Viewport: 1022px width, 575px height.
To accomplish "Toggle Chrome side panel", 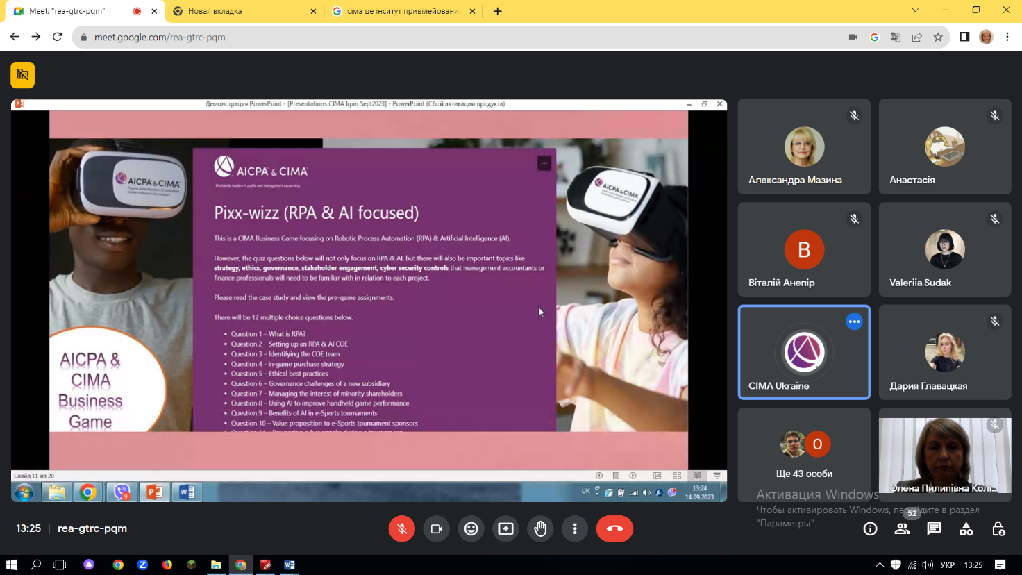I will 964,37.
